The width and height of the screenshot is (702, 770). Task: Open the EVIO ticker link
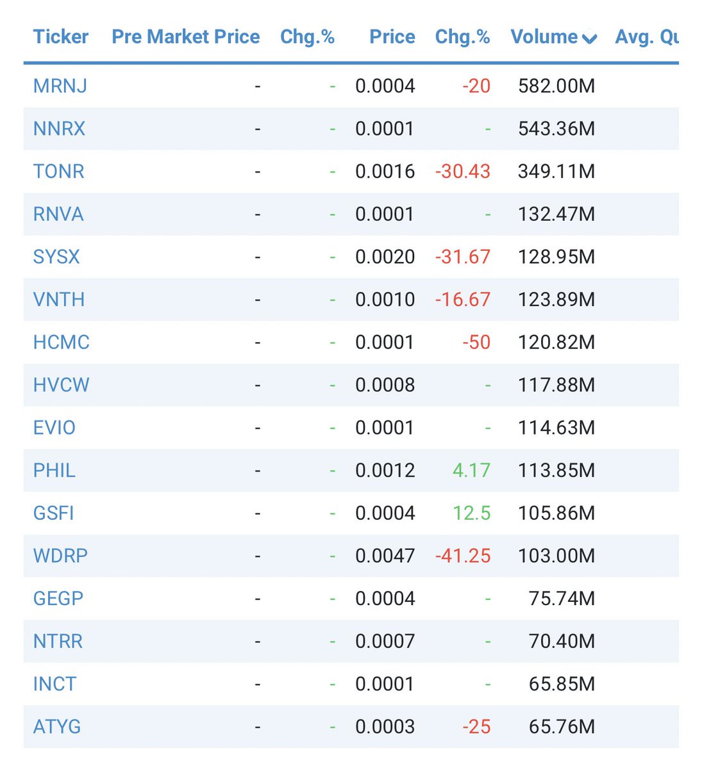pos(54,427)
